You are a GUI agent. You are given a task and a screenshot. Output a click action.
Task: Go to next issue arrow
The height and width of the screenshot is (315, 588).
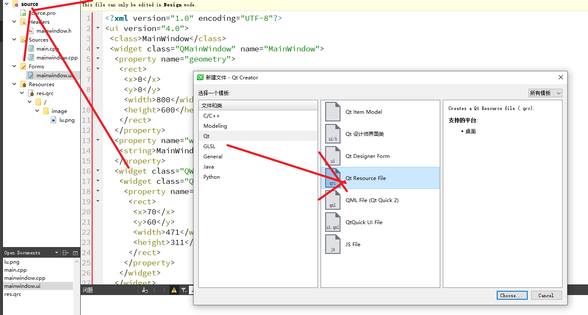(164, 290)
